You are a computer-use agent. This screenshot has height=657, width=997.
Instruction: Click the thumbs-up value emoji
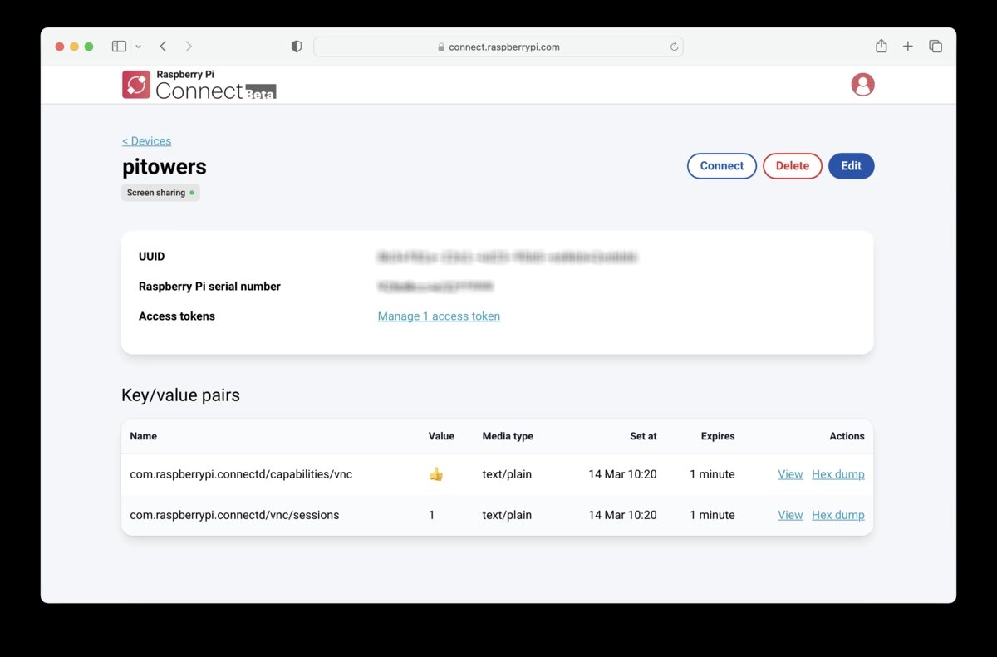436,474
